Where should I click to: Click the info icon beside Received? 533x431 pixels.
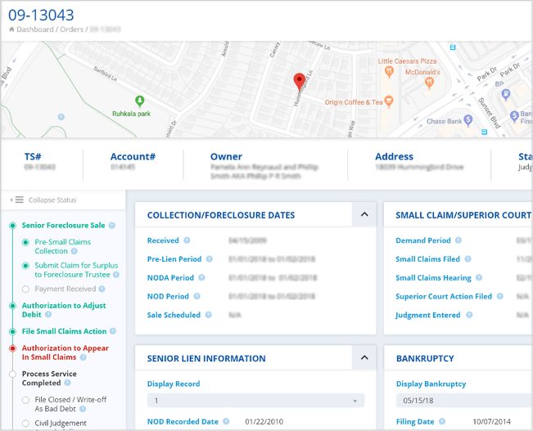tap(187, 240)
